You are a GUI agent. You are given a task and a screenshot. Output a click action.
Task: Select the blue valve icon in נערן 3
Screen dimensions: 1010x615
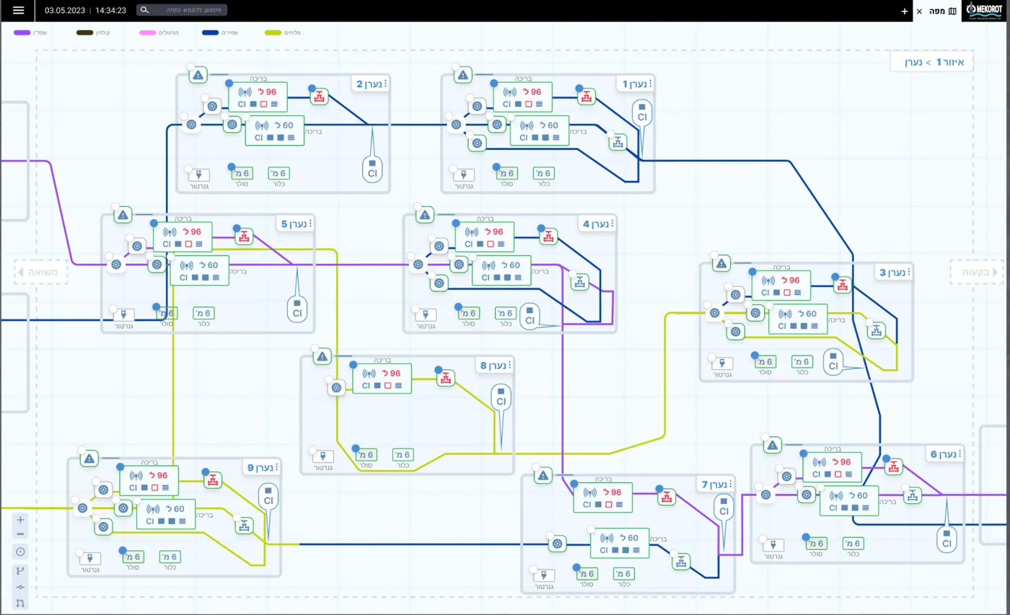click(x=876, y=330)
